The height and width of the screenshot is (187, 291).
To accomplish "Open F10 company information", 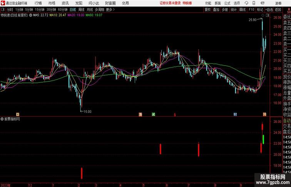I will pyautogui.click(x=251, y=10).
